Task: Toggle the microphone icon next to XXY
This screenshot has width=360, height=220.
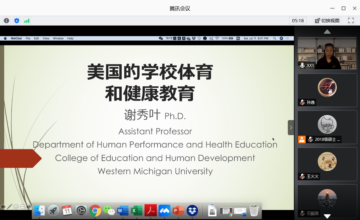Action: tap(302, 65)
